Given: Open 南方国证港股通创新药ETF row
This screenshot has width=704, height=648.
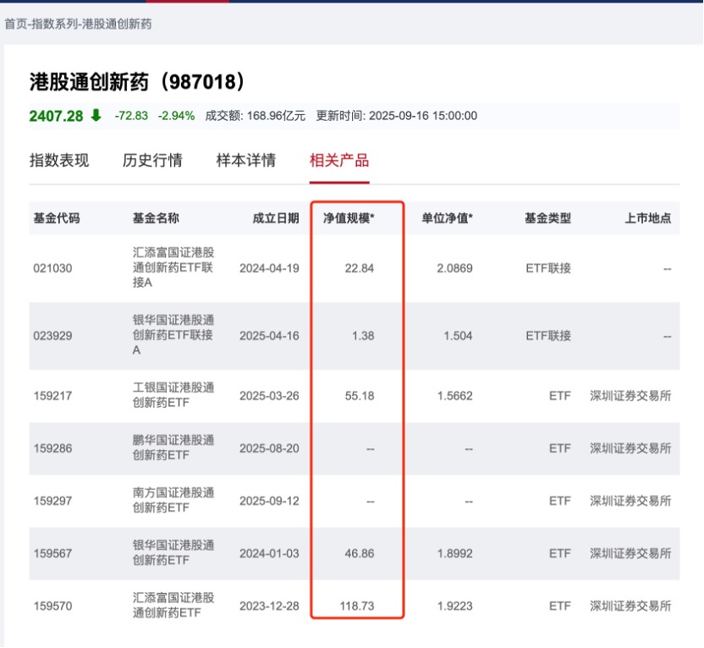Looking at the screenshot, I should tap(173, 501).
